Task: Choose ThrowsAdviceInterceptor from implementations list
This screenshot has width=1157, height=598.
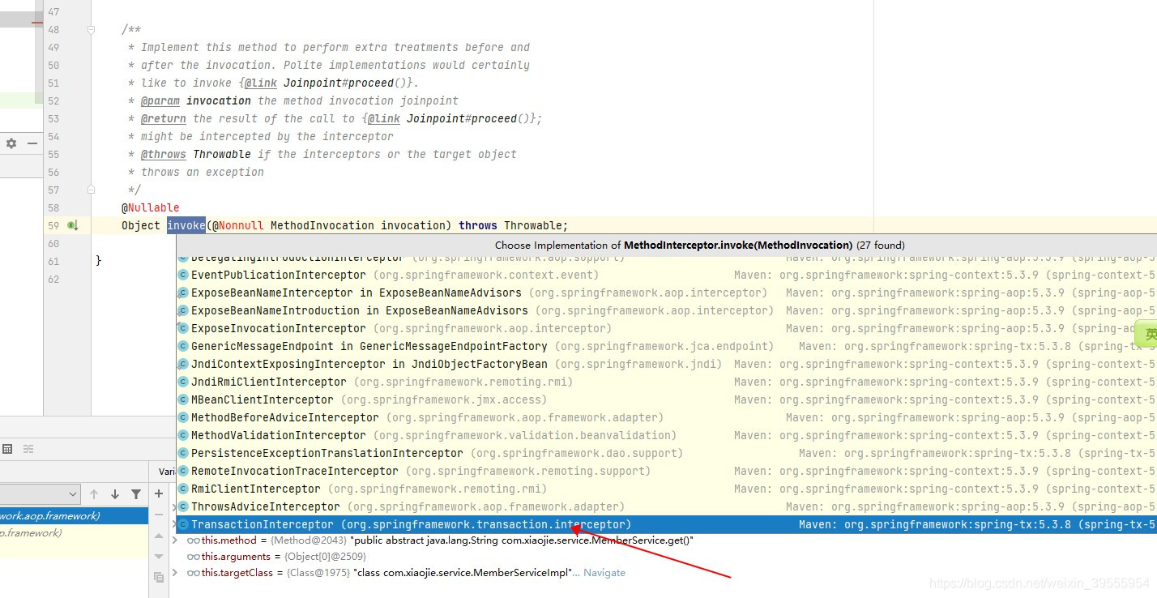Action: (666, 507)
